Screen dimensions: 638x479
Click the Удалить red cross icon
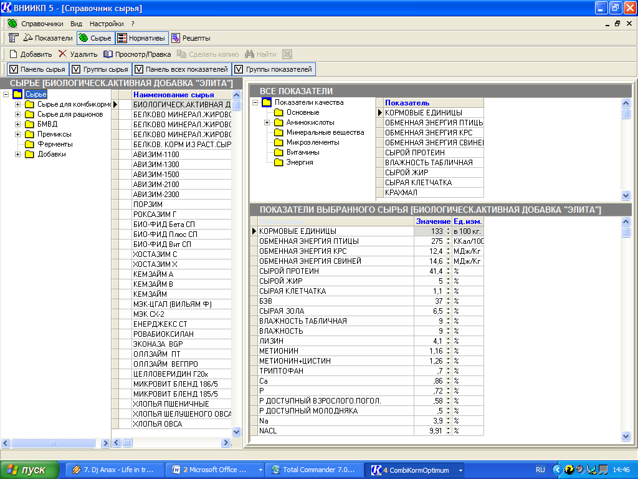[x=62, y=54]
